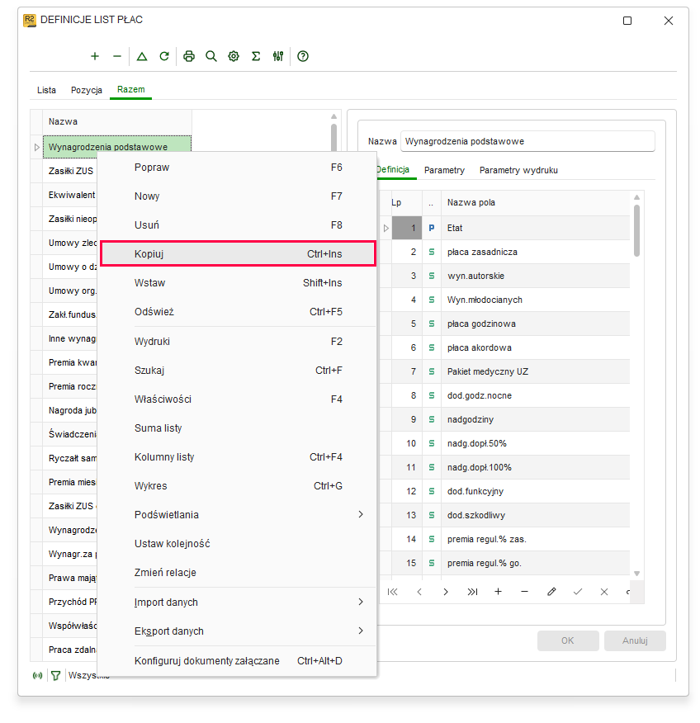Select Popraw in the context menu

(x=238, y=168)
